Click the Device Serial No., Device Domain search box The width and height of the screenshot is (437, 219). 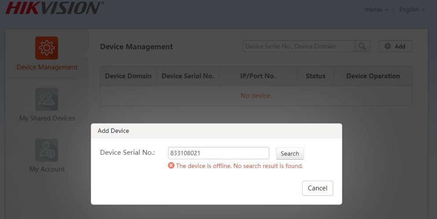298,46
